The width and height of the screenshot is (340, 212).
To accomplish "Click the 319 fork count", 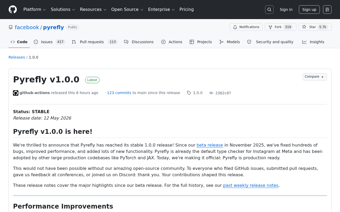I will click(288, 27).
